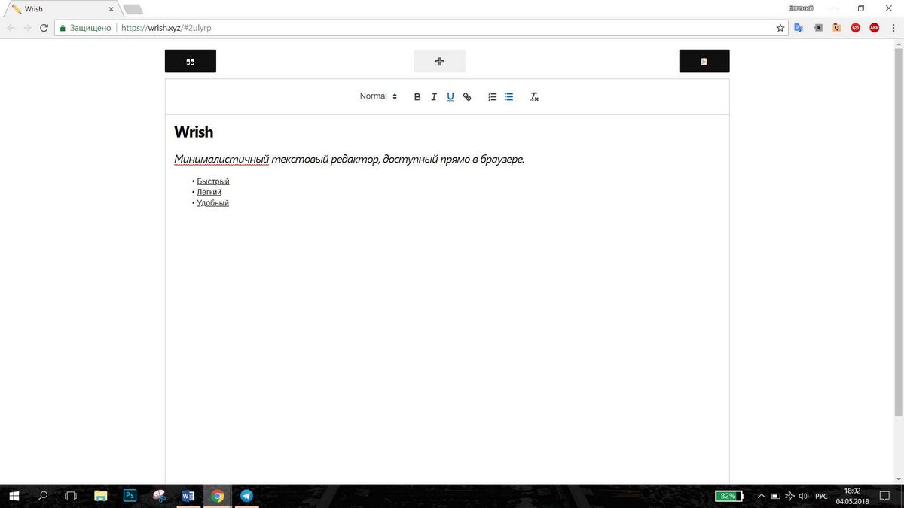Switch the РУС input language
904x508 pixels.
pos(822,496)
